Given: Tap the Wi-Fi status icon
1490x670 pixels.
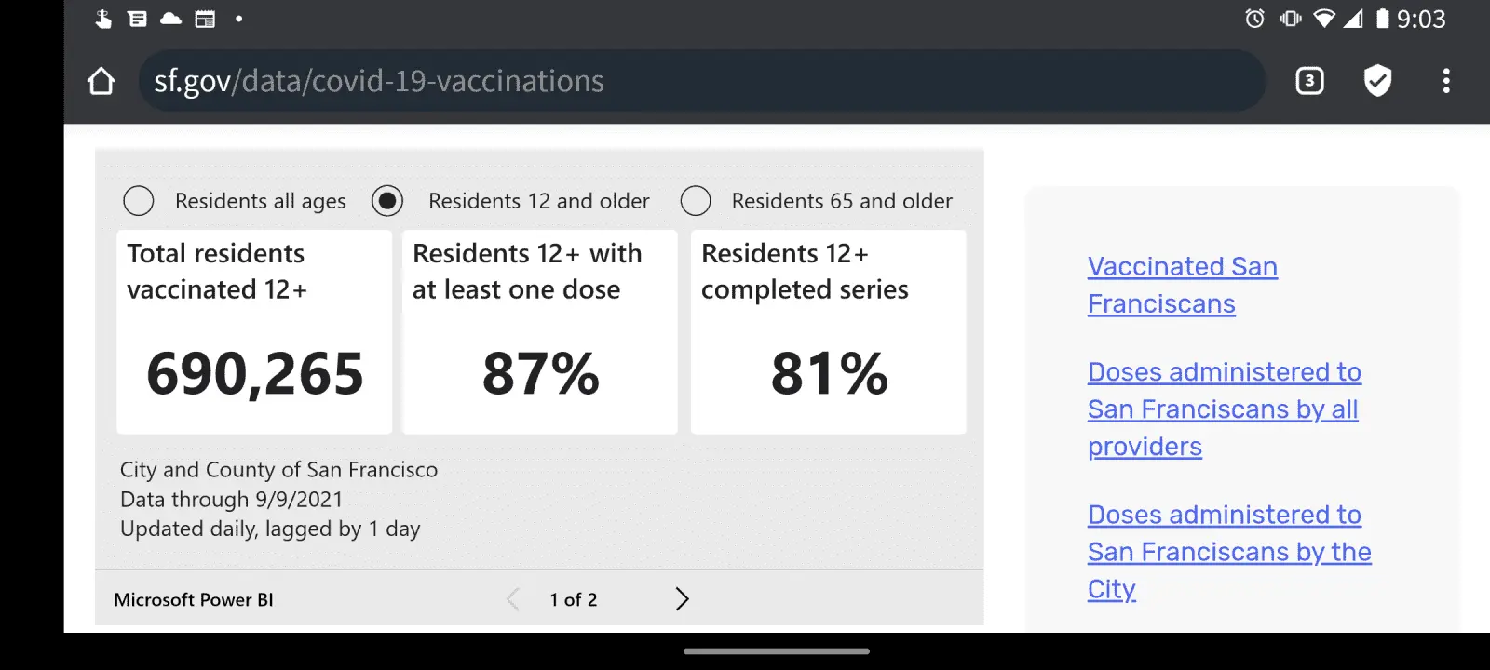Looking at the screenshot, I should 1322,19.
